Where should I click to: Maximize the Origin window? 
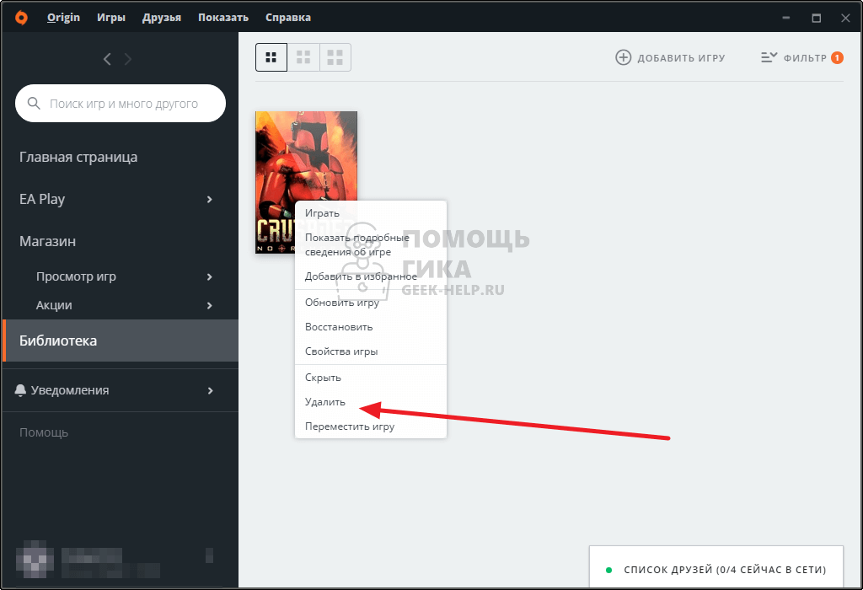[x=816, y=18]
